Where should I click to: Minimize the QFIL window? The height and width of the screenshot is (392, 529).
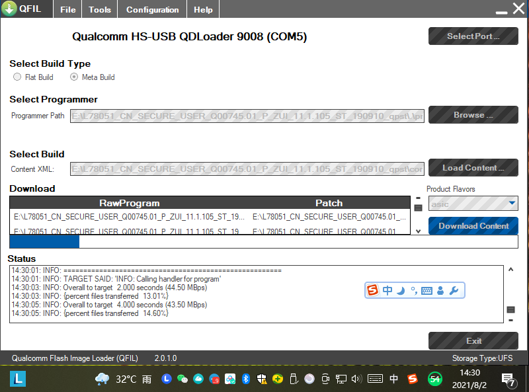[502, 13]
